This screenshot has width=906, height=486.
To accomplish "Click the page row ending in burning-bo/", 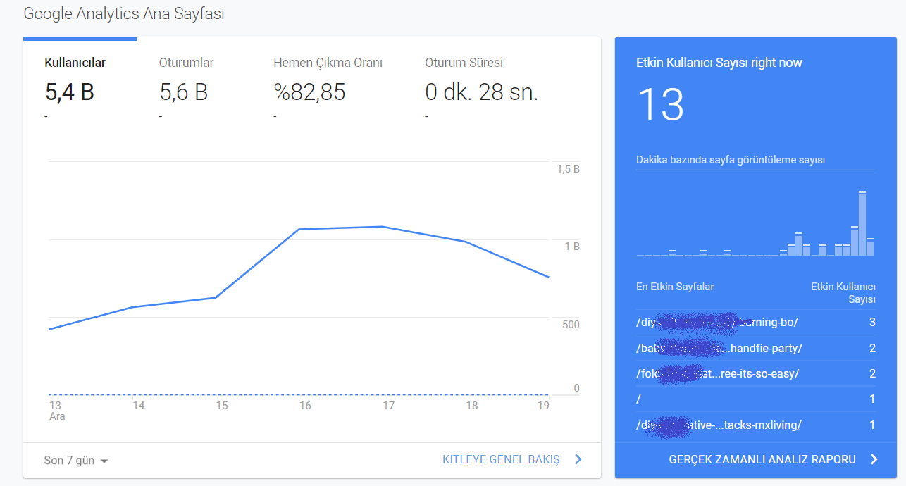I will tap(756, 323).
